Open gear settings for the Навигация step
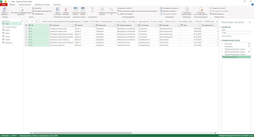The image size is (254, 137). tap(249, 46)
